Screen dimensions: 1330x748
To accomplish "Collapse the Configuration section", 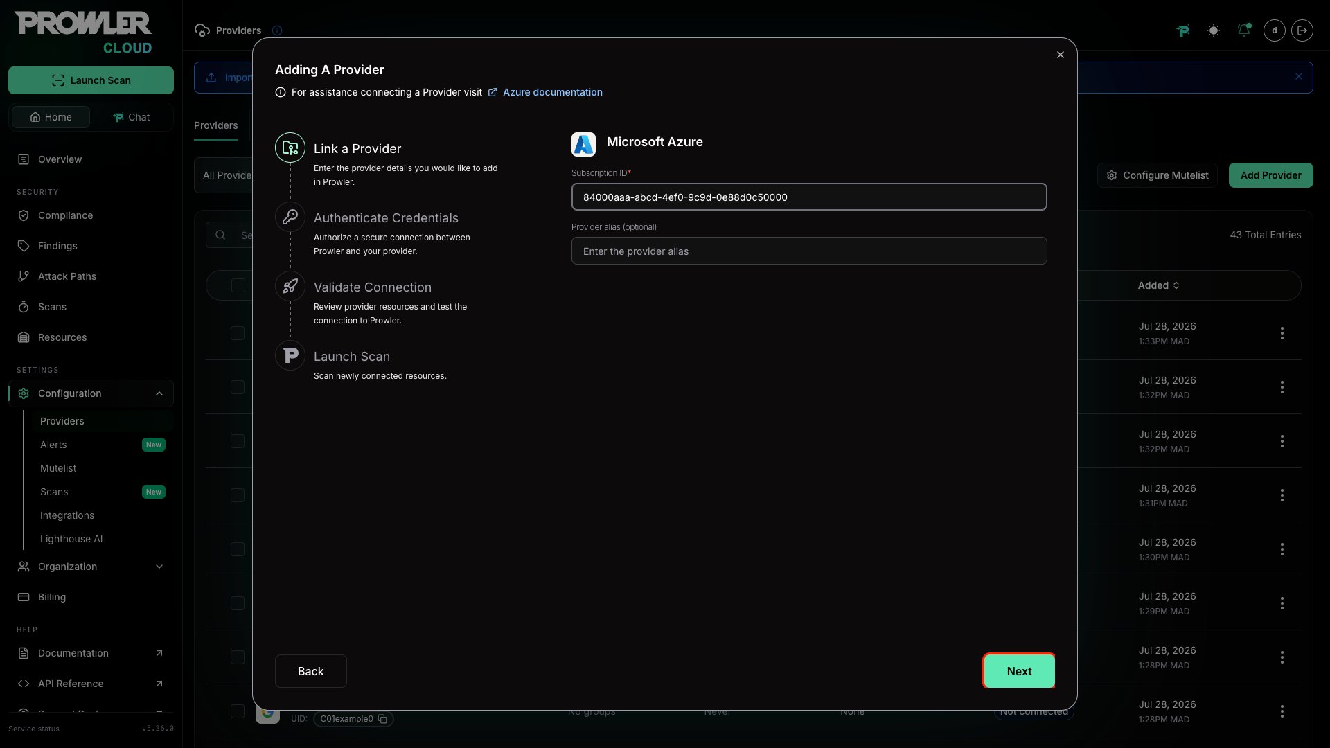I will tap(159, 393).
